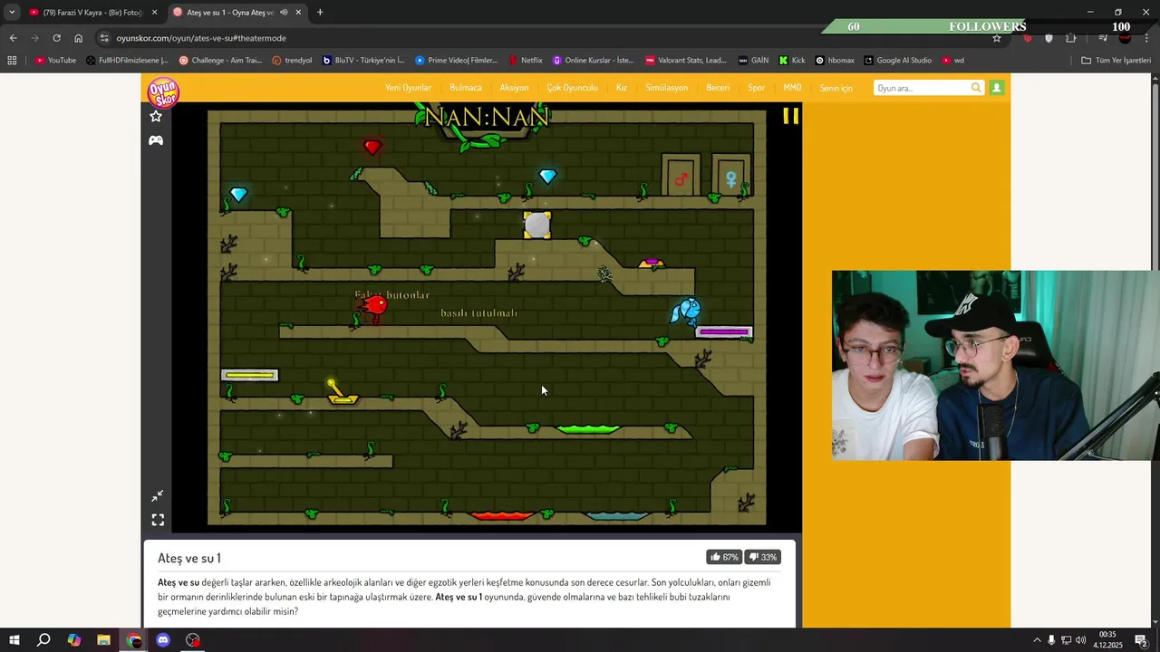Click the webcam overlay thumbnail

click(996, 365)
